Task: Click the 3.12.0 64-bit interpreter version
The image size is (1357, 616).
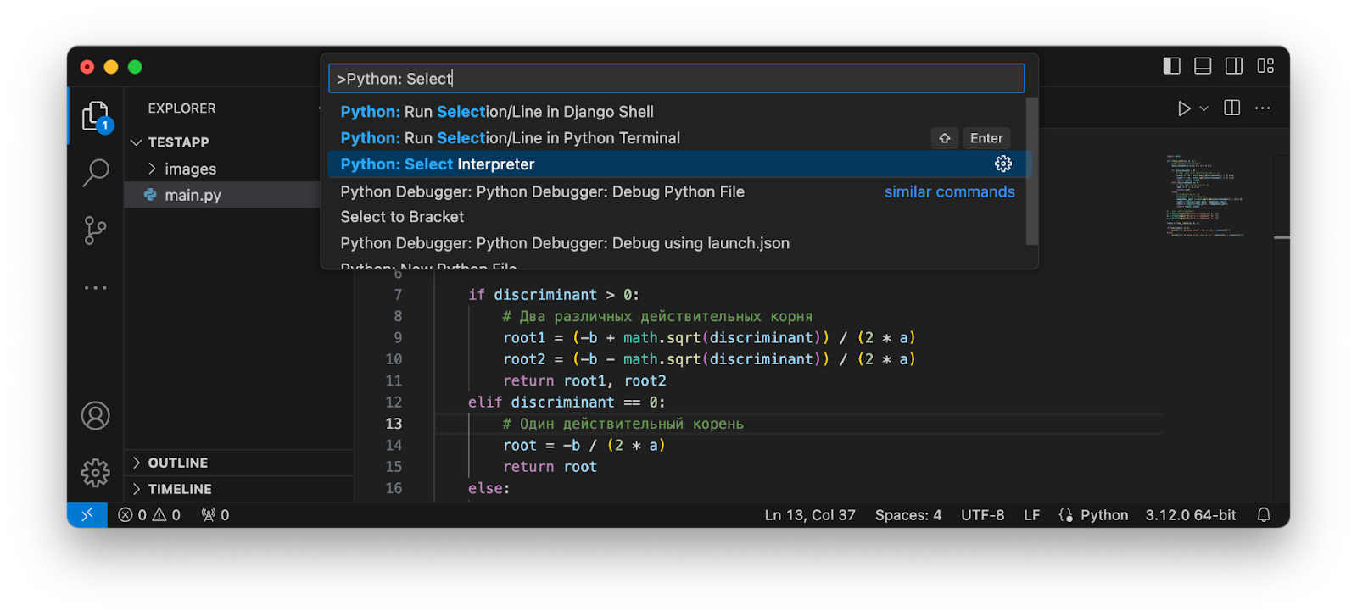Action: tap(1191, 515)
